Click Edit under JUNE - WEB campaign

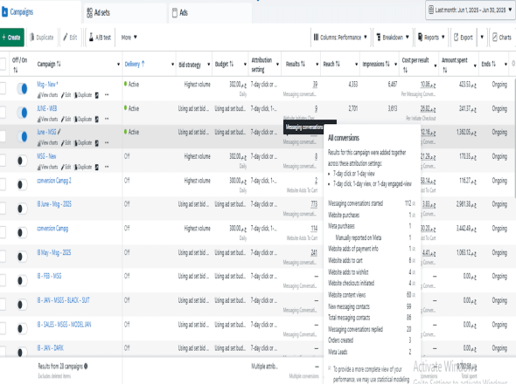click(x=66, y=119)
